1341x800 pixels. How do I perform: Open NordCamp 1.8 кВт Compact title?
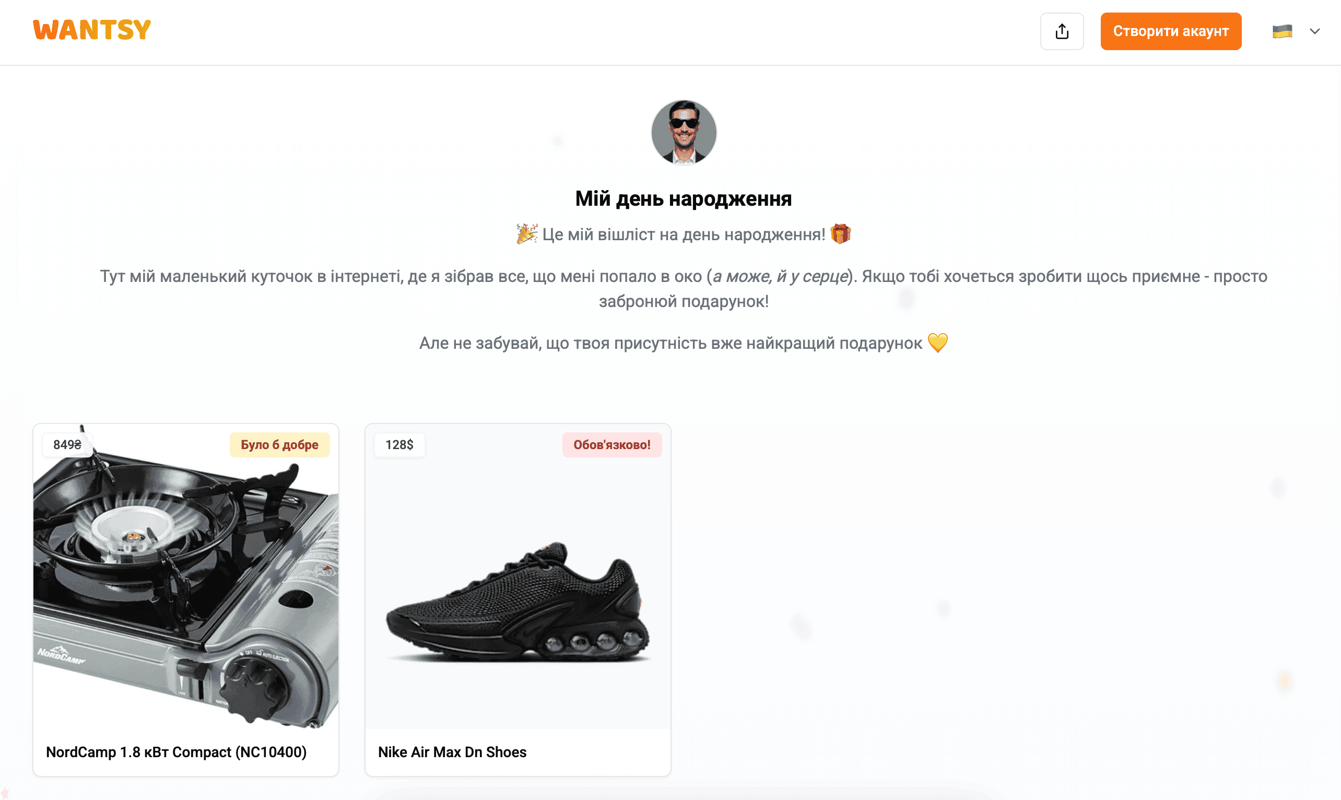pyautogui.click(x=177, y=751)
